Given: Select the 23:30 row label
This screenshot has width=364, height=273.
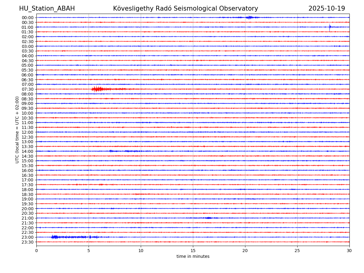Looking at the screenshot, I should click(x=27, y=242).
